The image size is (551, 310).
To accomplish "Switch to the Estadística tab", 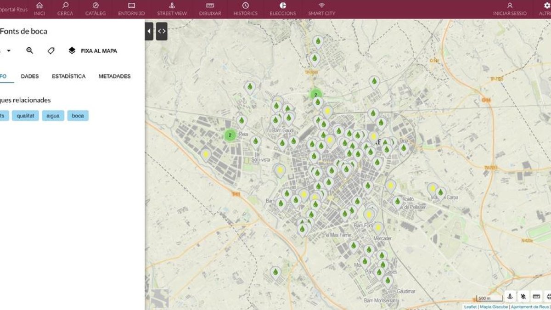I will [68, 76].
